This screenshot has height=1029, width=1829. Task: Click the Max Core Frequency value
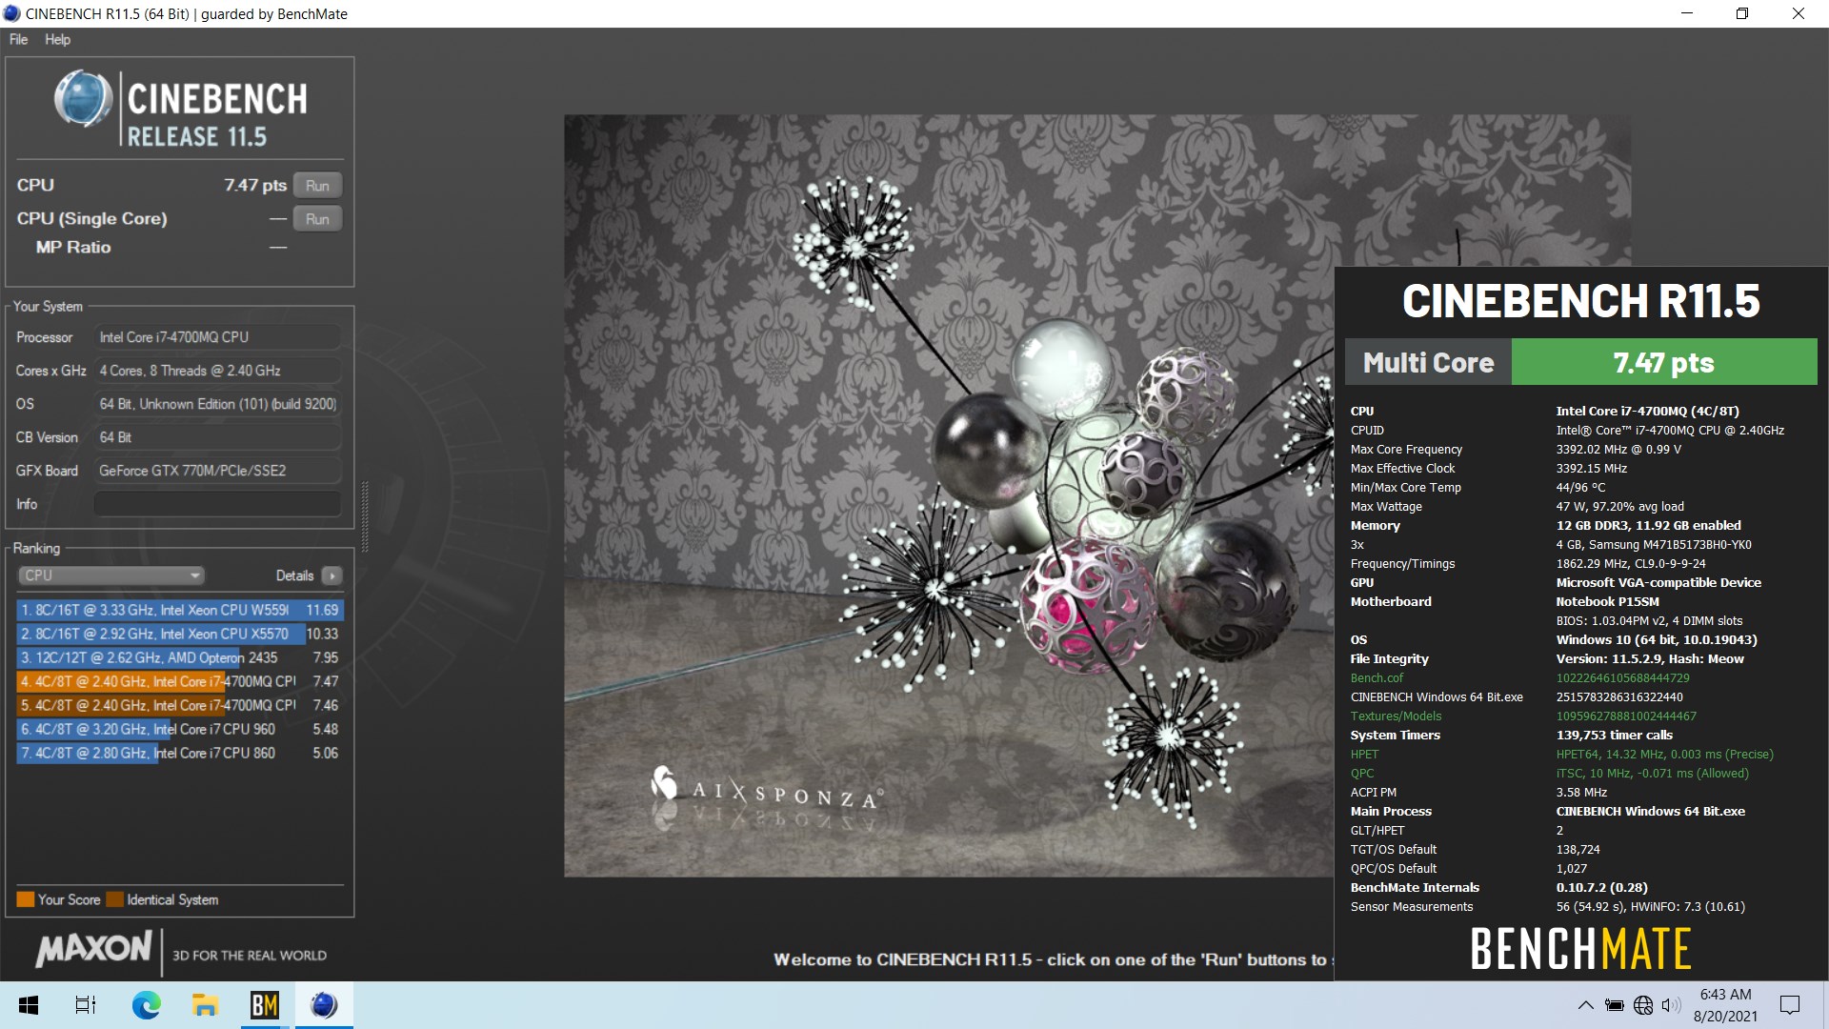(1618, 450)
